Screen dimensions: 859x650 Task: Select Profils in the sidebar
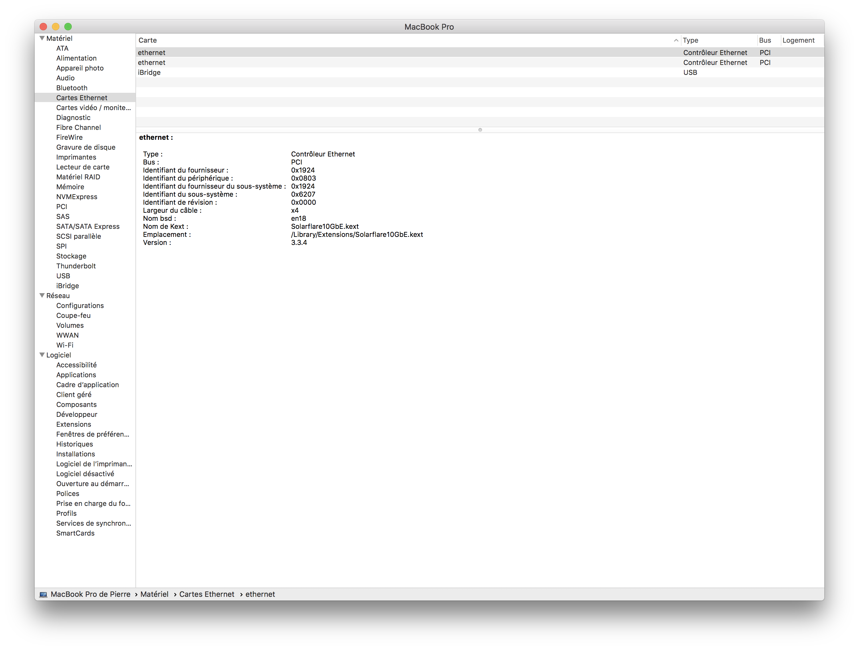pos(66,514)
